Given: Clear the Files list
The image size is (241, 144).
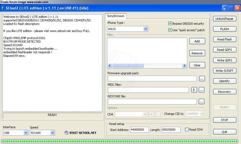Looking at the screenshot, I should (x=197, y=65).
